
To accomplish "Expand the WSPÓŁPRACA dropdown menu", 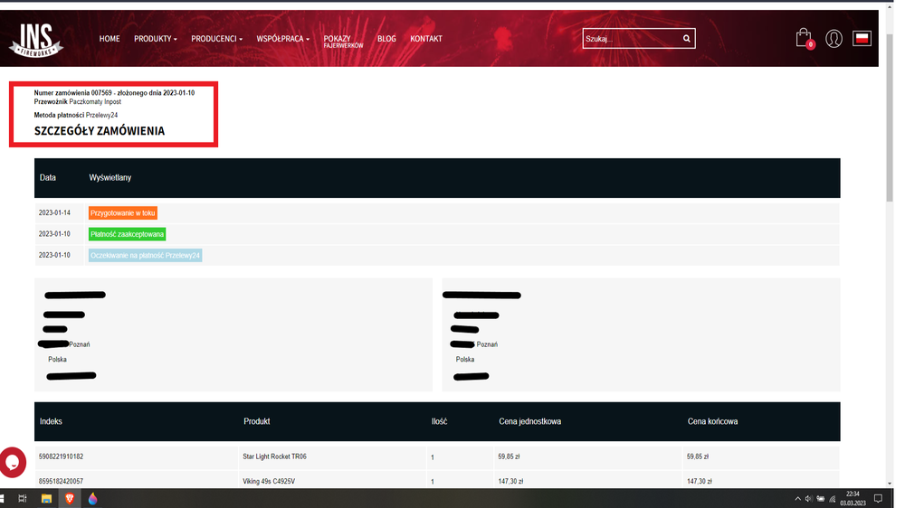I will tap(282, 39).
